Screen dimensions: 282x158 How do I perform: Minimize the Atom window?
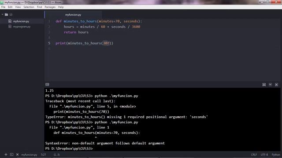pos(262,2)
